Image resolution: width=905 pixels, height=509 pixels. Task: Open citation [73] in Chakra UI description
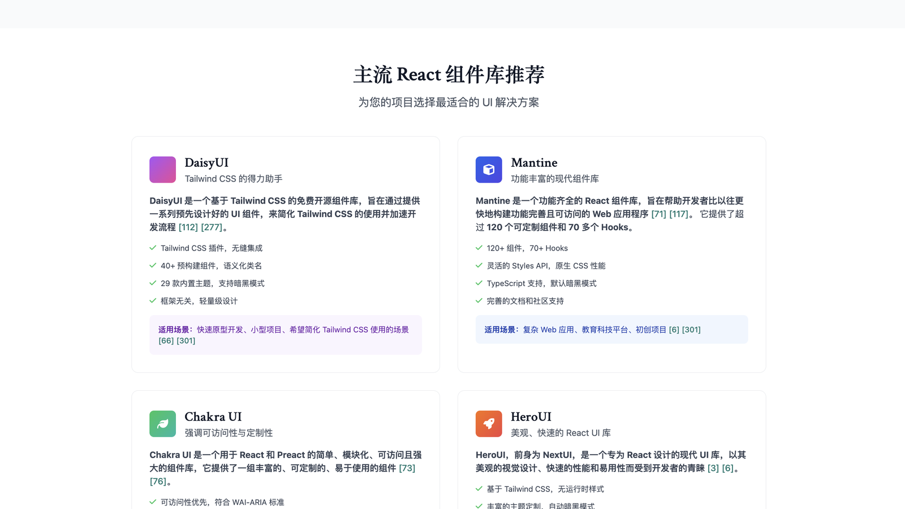(407, 468)
